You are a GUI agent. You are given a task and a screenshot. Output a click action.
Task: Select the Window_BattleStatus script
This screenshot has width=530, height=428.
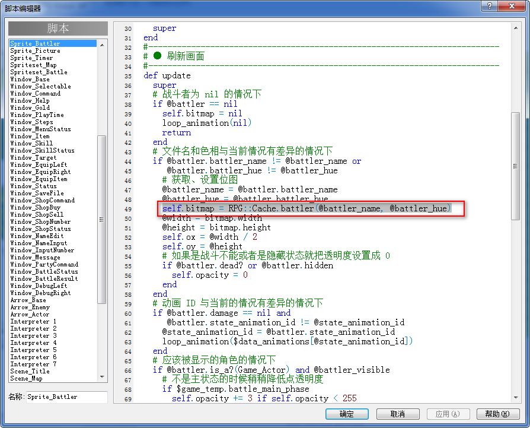point(44,271)
